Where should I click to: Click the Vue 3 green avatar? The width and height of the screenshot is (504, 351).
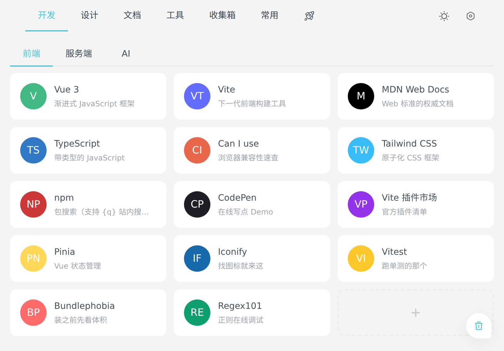click(33, 96)
